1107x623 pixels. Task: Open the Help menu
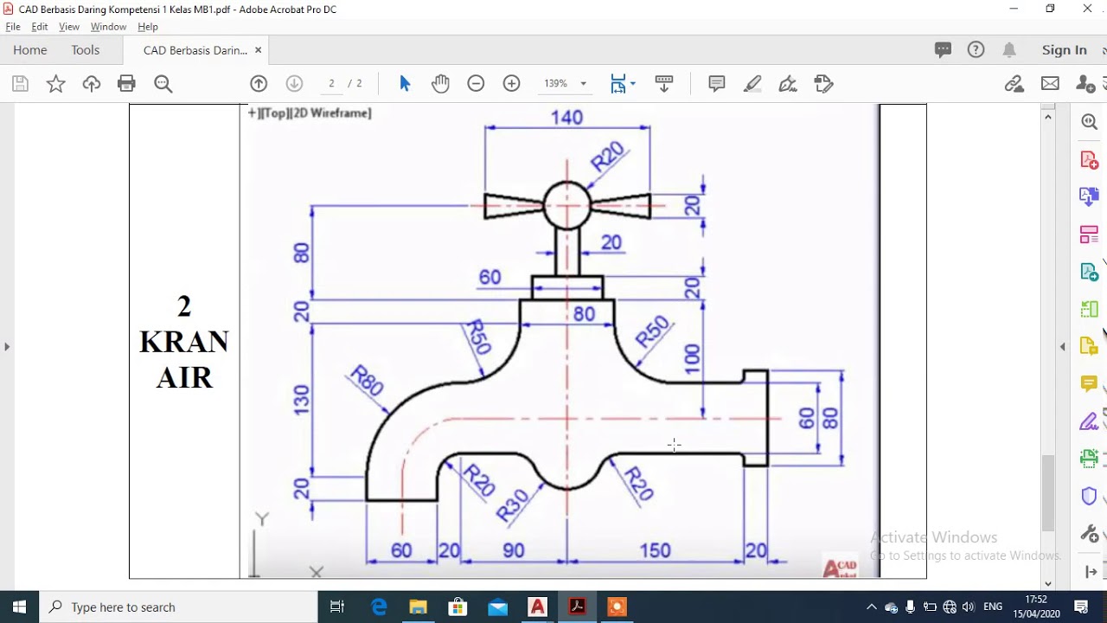click(148, 27)
